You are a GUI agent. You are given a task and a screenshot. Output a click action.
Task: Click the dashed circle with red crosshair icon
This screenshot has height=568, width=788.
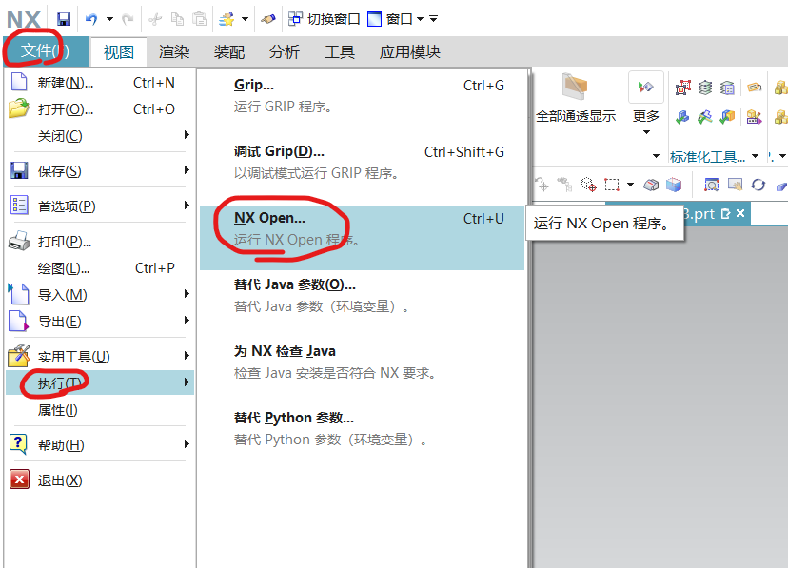pyautogui.click(x=588, y=185)
